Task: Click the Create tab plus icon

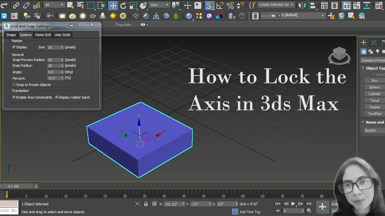Action: (x=364, y=43)
